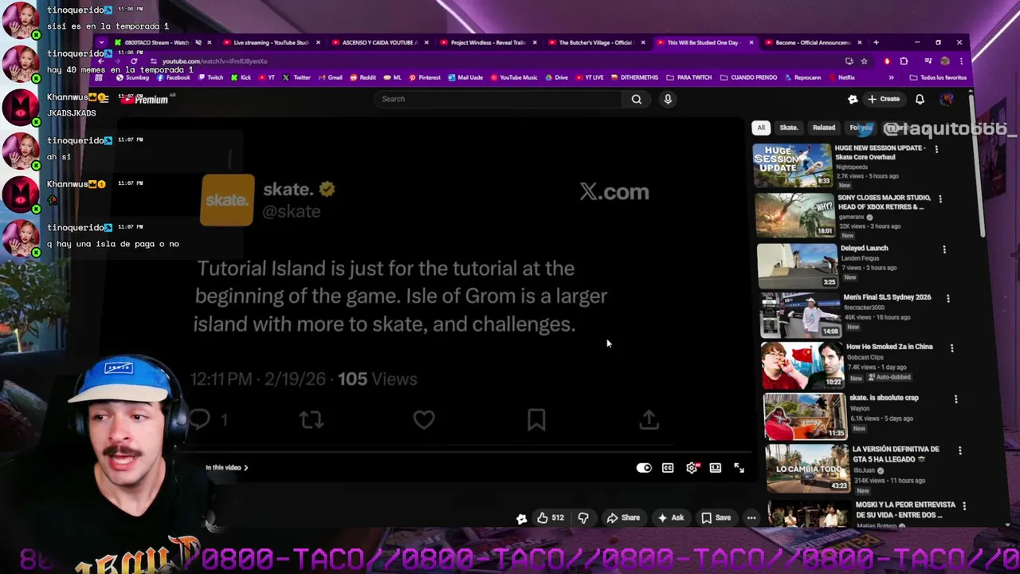Open options for How He Smoked Za video
The width and height of the screenshot is (1020, 574).
point(951,348)
